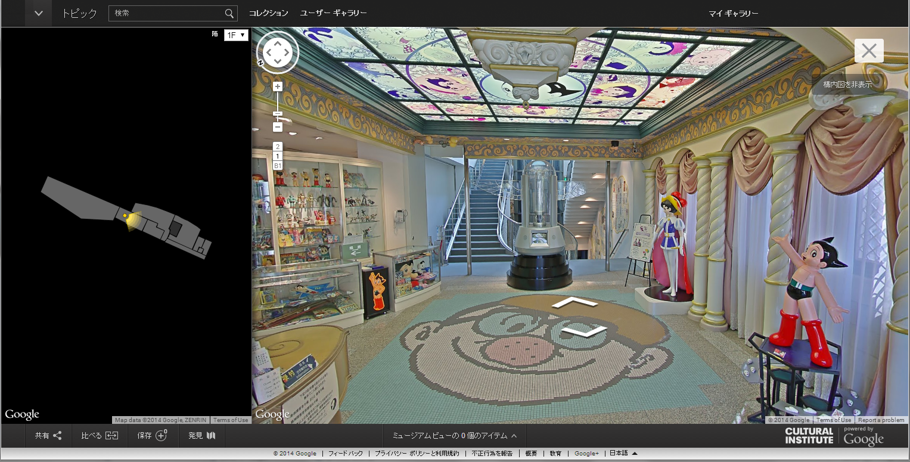Click the pan-up arrow on compass control
Image resolution: width=910 pixels, height=462 pixels.
[x=278, y=45]
